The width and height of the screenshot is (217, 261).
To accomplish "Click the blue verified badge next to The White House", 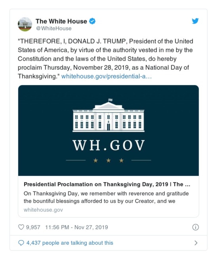I will pyautogui.click(x=92, y=21).
